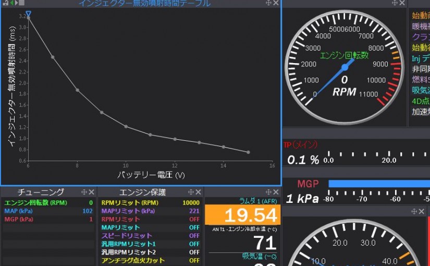Click the バッテリー電圧 (V) axis label
Image resolution: width=430 pixels, height=266 pixels.
point(151,175)
